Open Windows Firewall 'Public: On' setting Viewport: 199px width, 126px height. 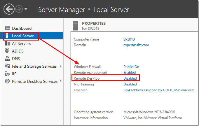[x=131, y=67]
